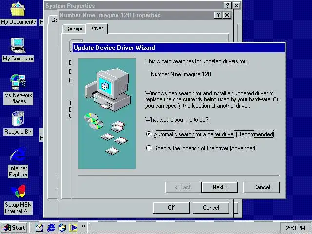Select the Internet Explorer desktop icon

pyautogui.click(x=18, y=162)
